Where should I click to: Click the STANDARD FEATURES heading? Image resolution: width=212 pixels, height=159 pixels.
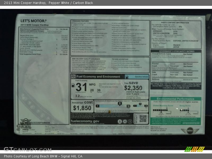[x=81, y=21]
